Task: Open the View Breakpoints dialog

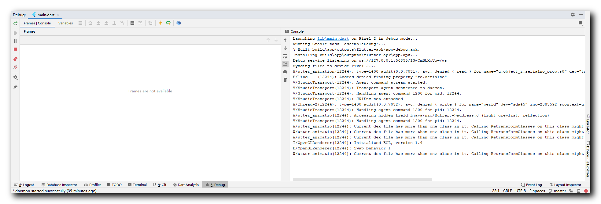Action: [15, 59]
